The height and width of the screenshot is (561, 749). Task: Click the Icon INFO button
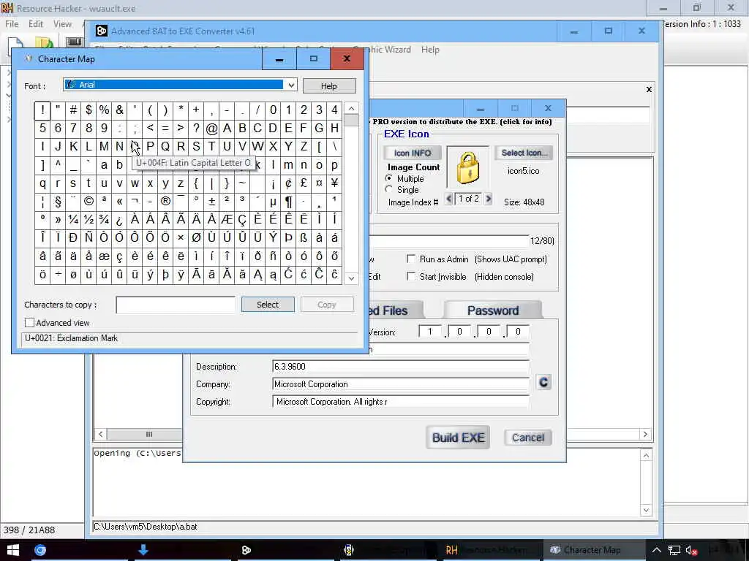click(x=413, y=153)
